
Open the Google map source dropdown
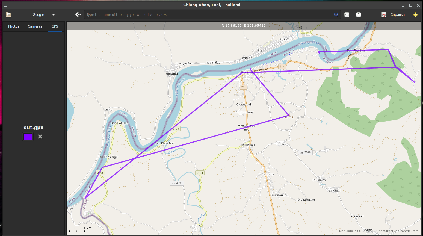39,15
